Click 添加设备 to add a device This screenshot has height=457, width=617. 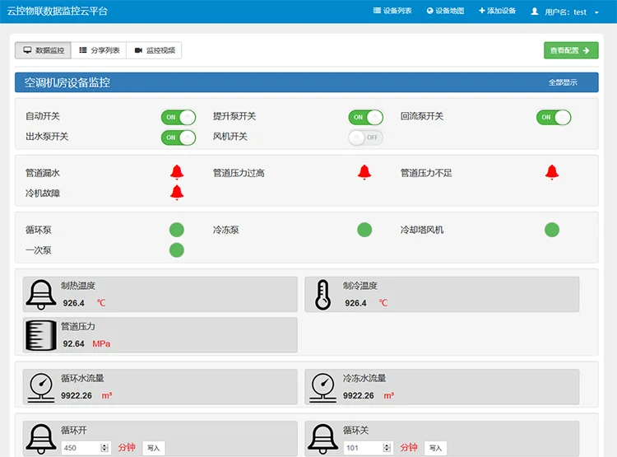pos(497,11)
